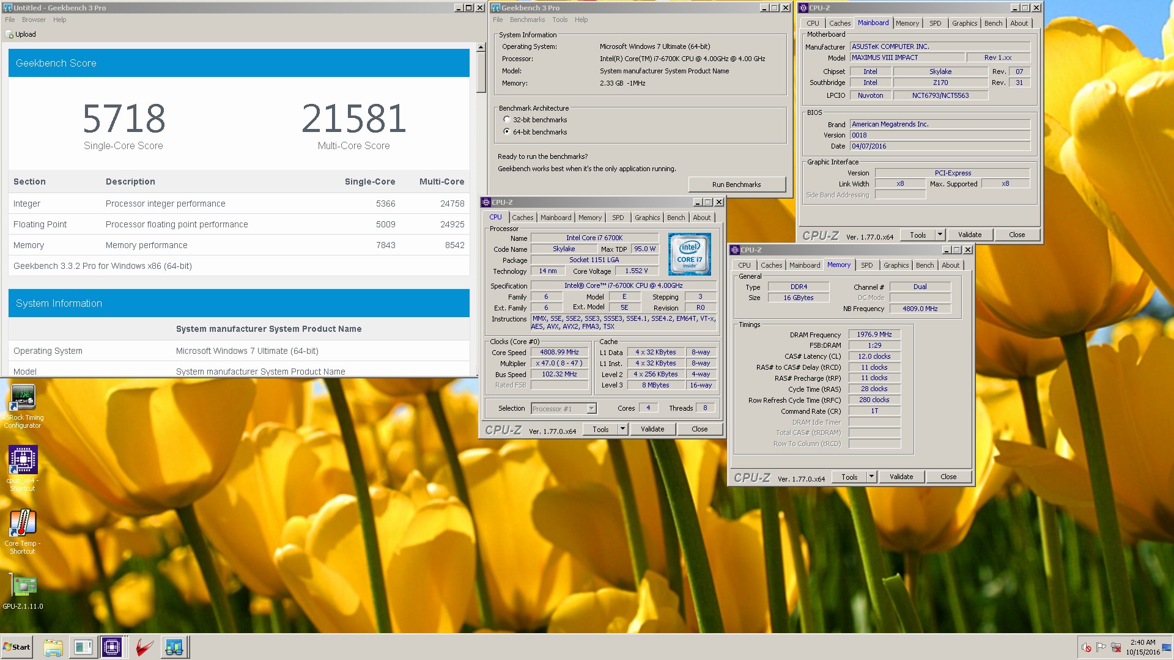
Task: Click the Floating Point row in Geekbench table
Action: tap(239, 224)
